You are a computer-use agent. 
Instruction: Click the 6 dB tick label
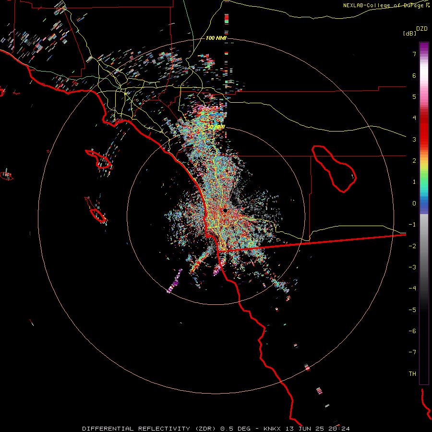click(x=414, y=75)
